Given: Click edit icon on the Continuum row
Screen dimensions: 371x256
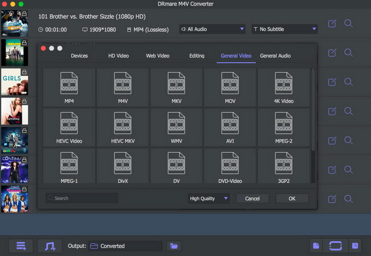Looking at the screenshot, I should (332, 170).
